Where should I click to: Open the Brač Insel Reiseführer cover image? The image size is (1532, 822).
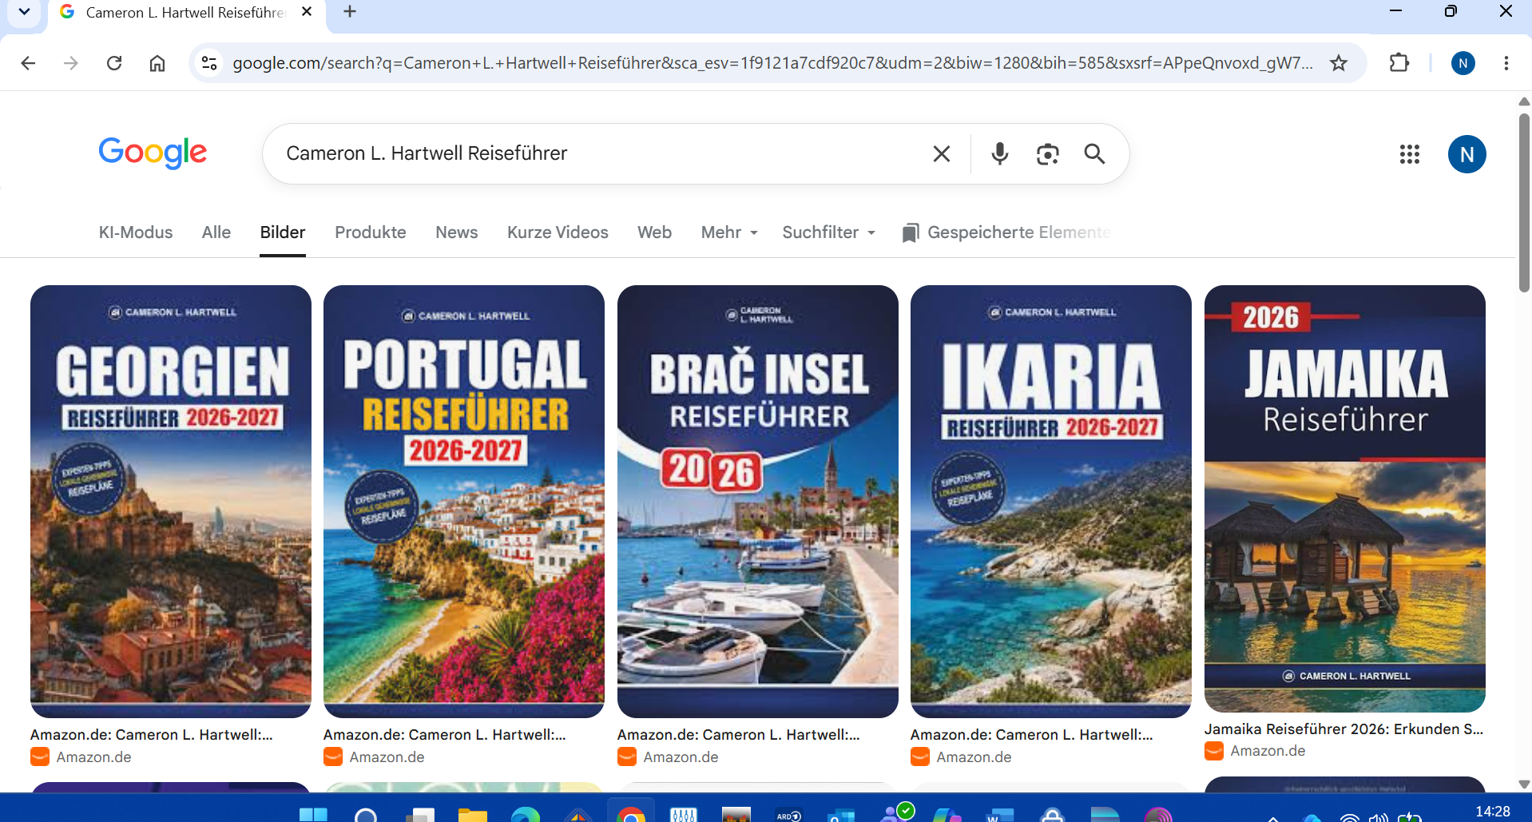pyautogui.click(x=758, y=502)
